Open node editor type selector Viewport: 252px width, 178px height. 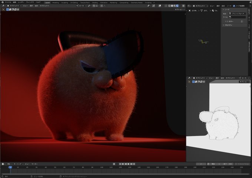(189, 6)
